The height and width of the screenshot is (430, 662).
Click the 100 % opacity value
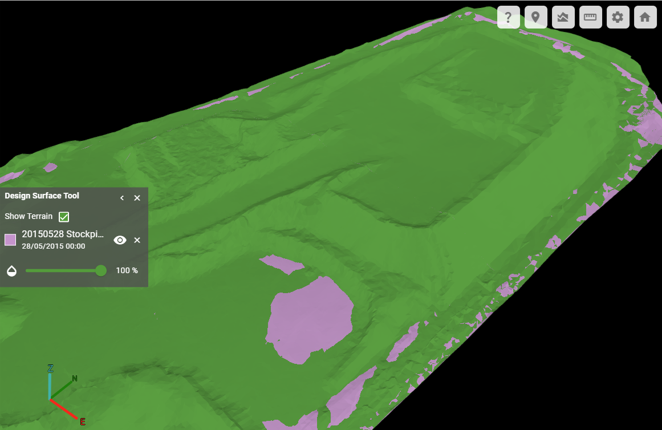[x=127, y=270]
